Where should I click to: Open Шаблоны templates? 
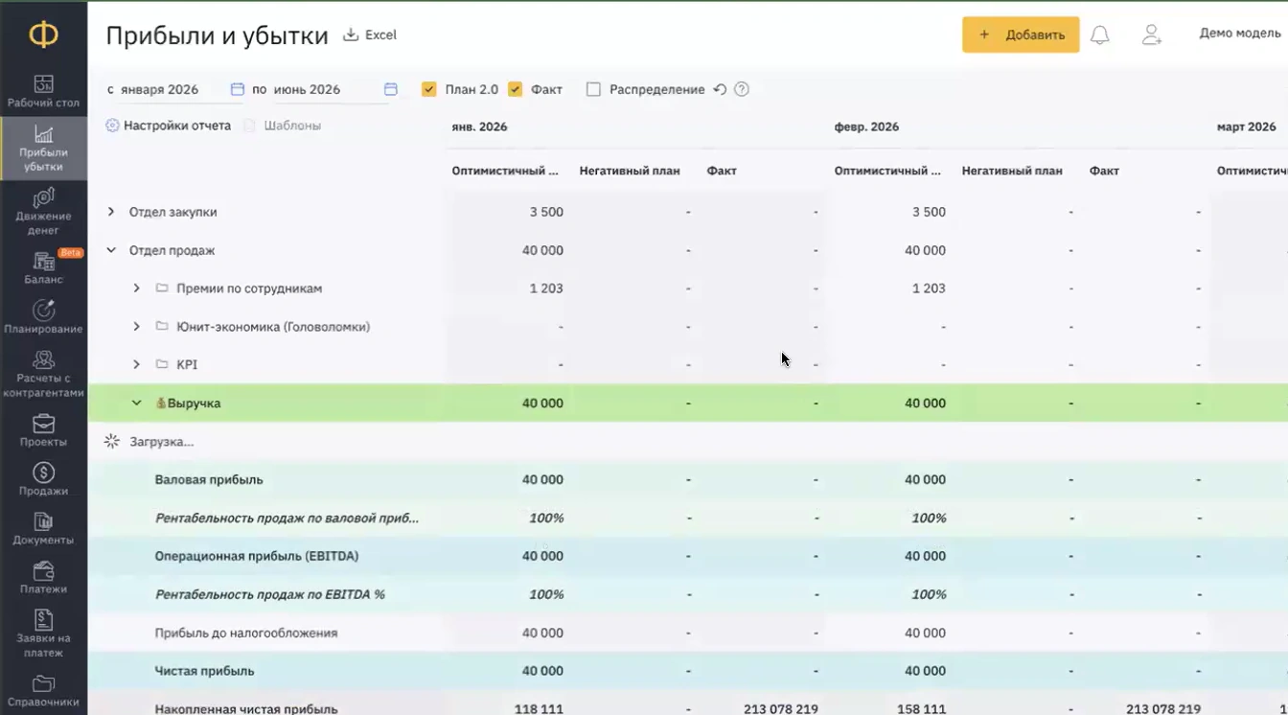(x=283, y=126)
